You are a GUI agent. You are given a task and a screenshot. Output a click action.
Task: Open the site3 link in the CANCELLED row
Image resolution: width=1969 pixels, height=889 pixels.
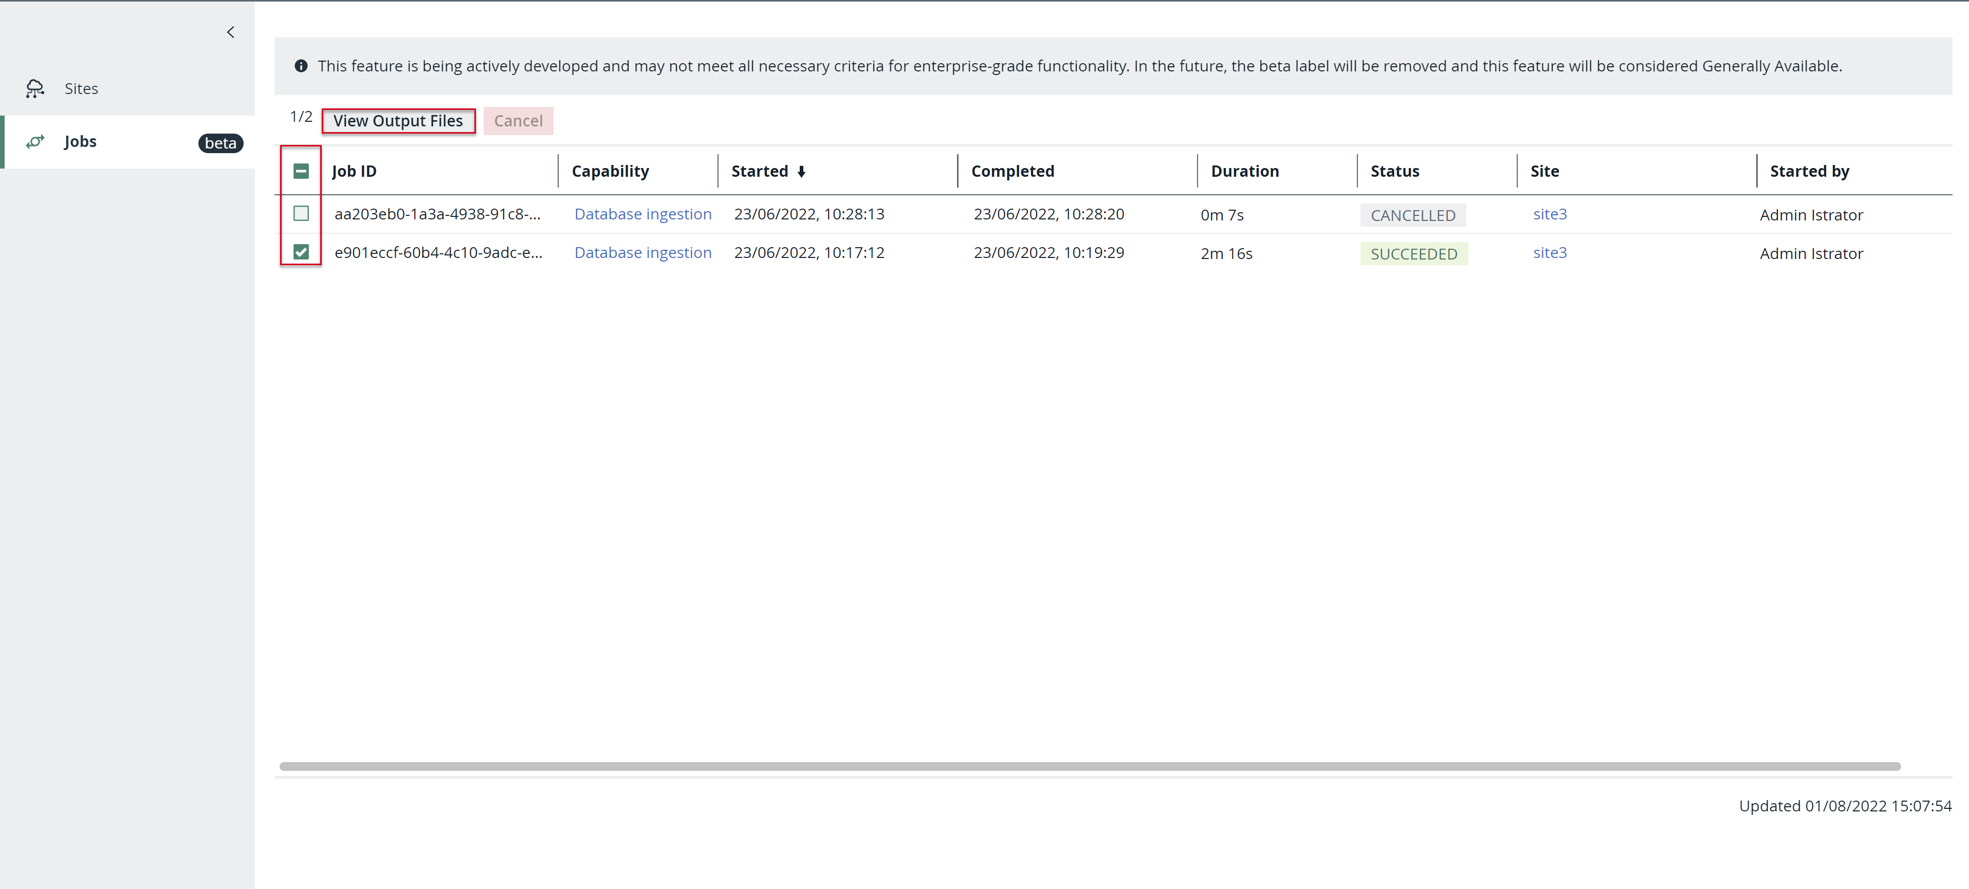click(x=1550, y=214)
